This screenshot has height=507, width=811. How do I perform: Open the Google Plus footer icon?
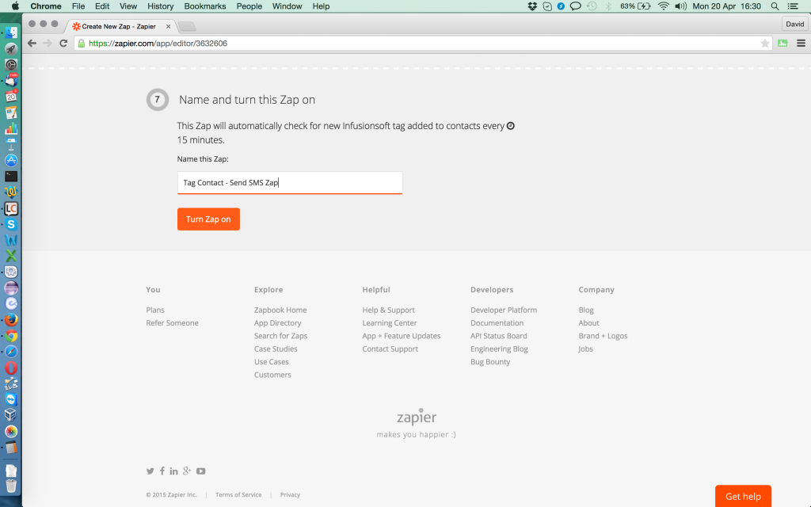(187, 471)
